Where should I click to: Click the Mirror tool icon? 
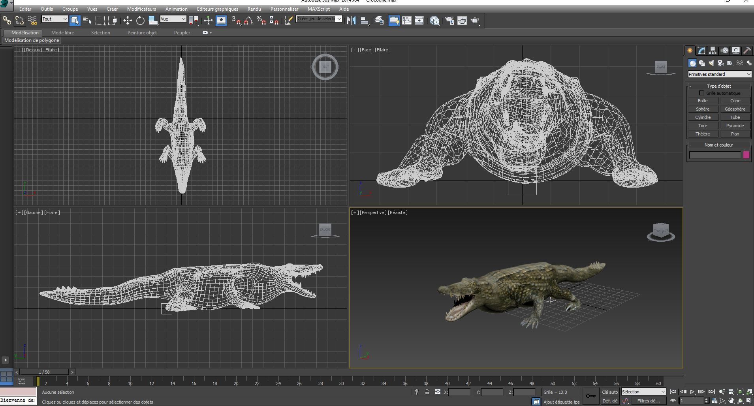[x=351, y=20]
